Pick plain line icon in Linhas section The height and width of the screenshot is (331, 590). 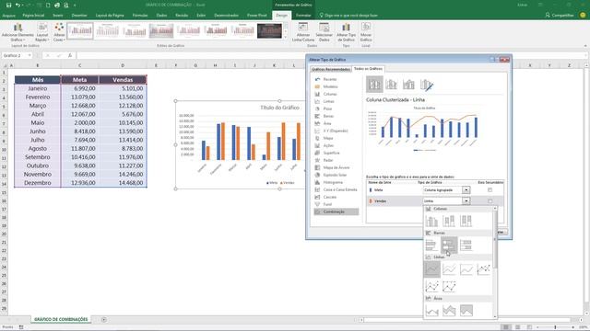pos(431,269)
